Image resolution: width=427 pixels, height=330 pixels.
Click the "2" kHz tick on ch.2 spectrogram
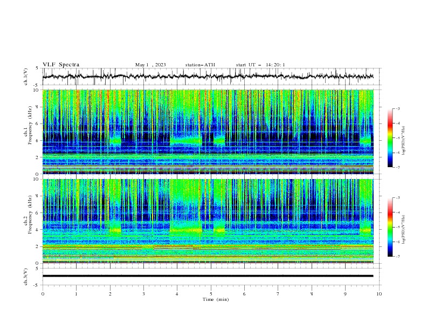tap(38, 246)
